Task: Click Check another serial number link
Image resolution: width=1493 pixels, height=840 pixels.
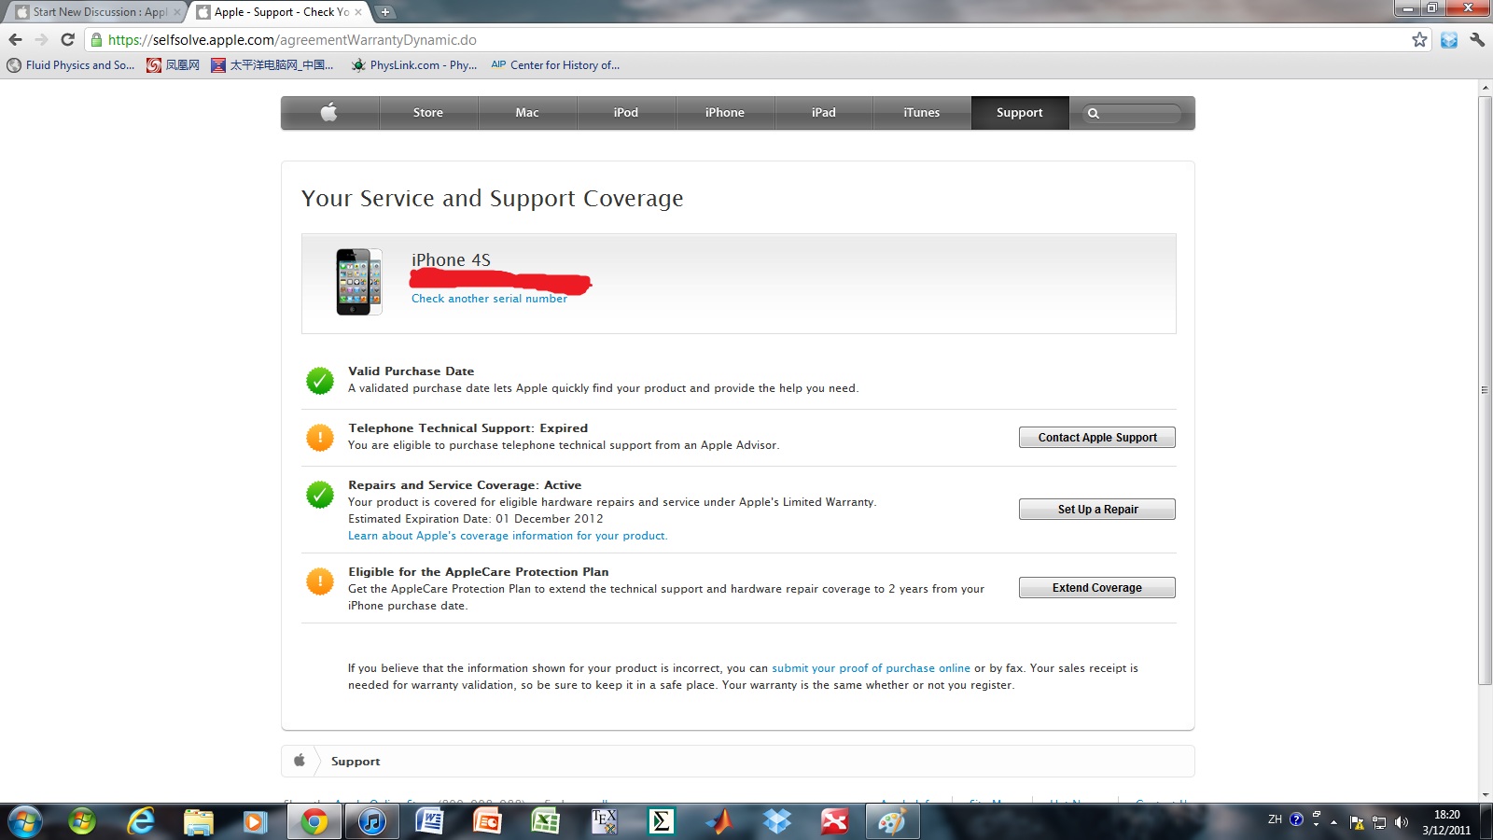Action: [489, 299]
